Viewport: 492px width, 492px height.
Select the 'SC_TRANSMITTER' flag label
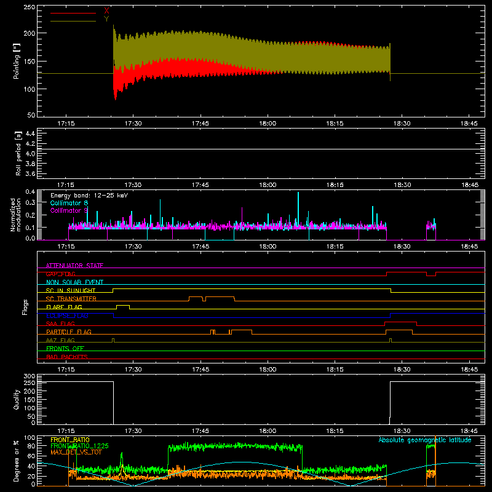71,299
